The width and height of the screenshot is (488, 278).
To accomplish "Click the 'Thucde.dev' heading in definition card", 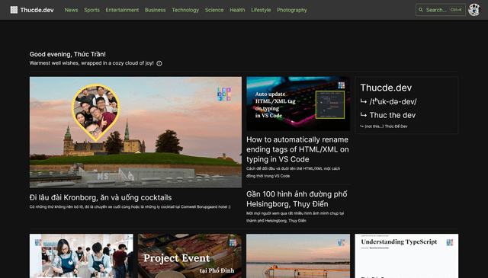I will (x=386, y=88).
